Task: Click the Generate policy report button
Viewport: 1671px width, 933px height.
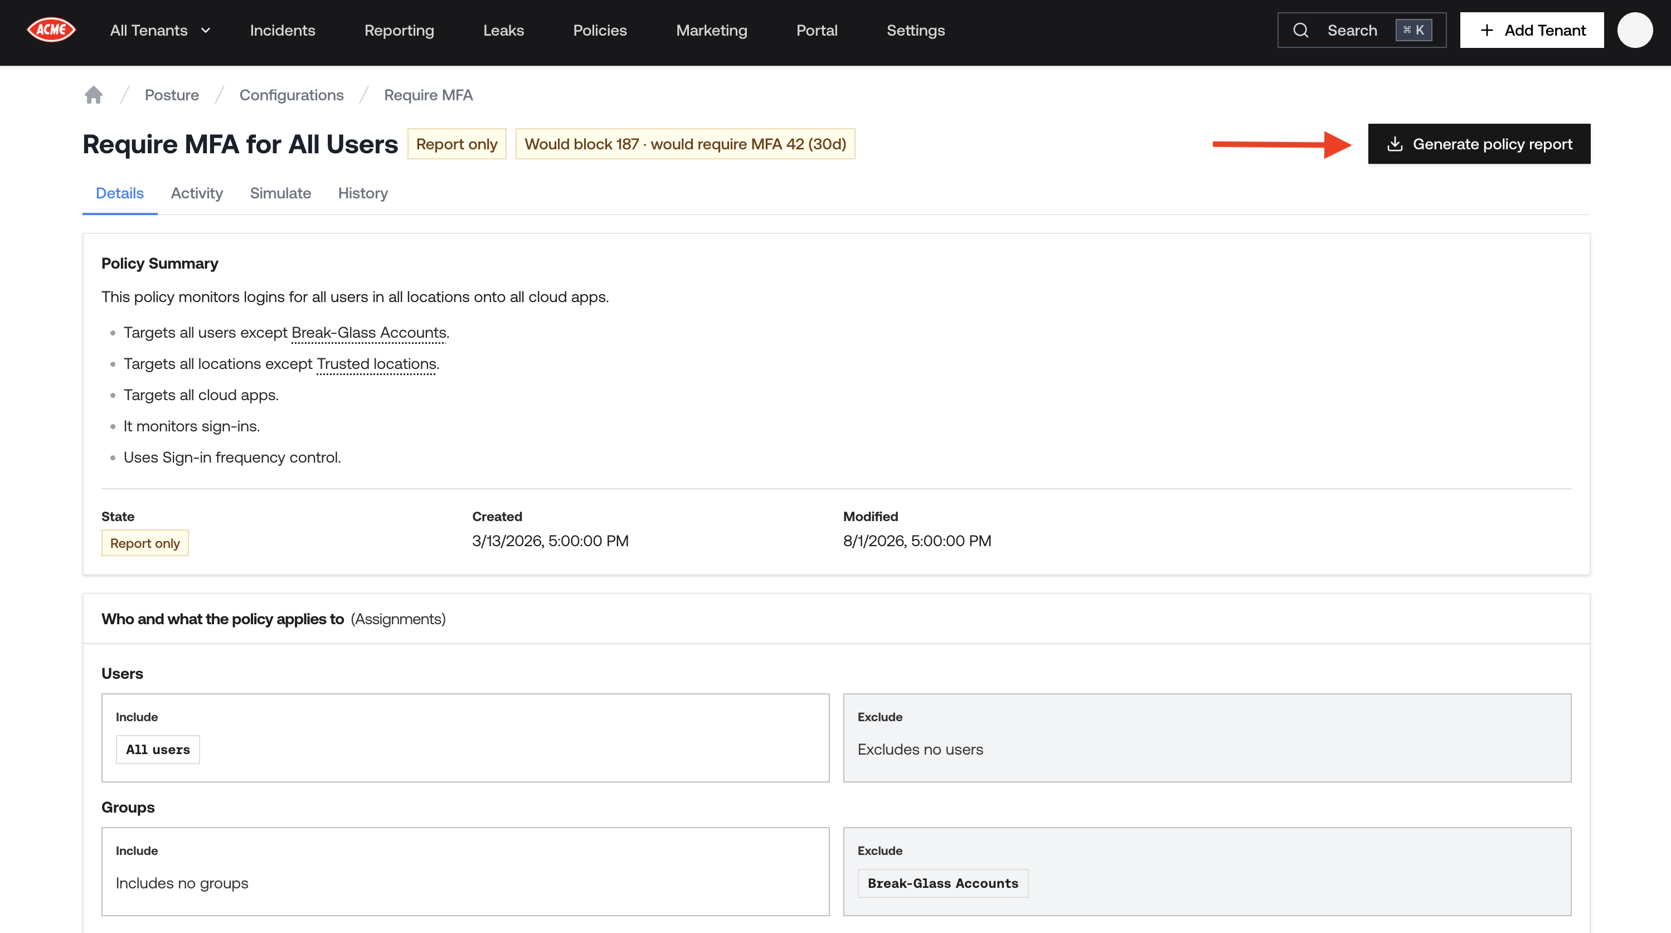Action: [1479, 143]
